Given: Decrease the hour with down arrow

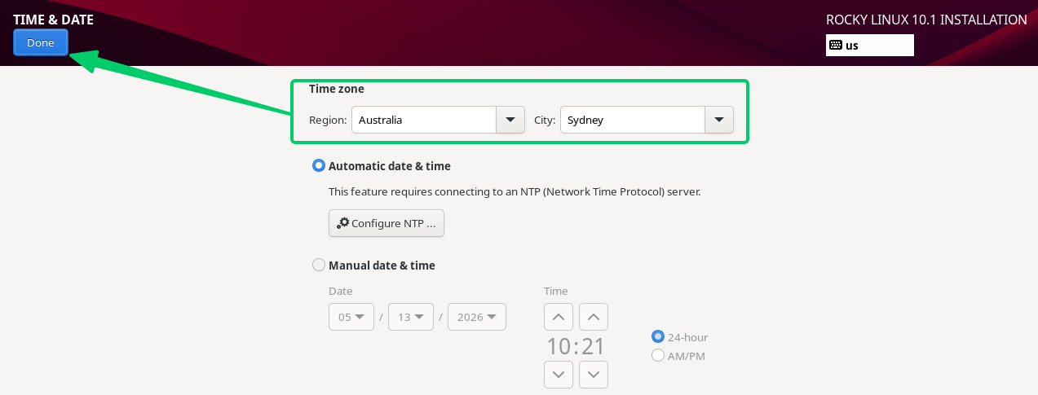Looking at the screenshot, I should 558,375.
